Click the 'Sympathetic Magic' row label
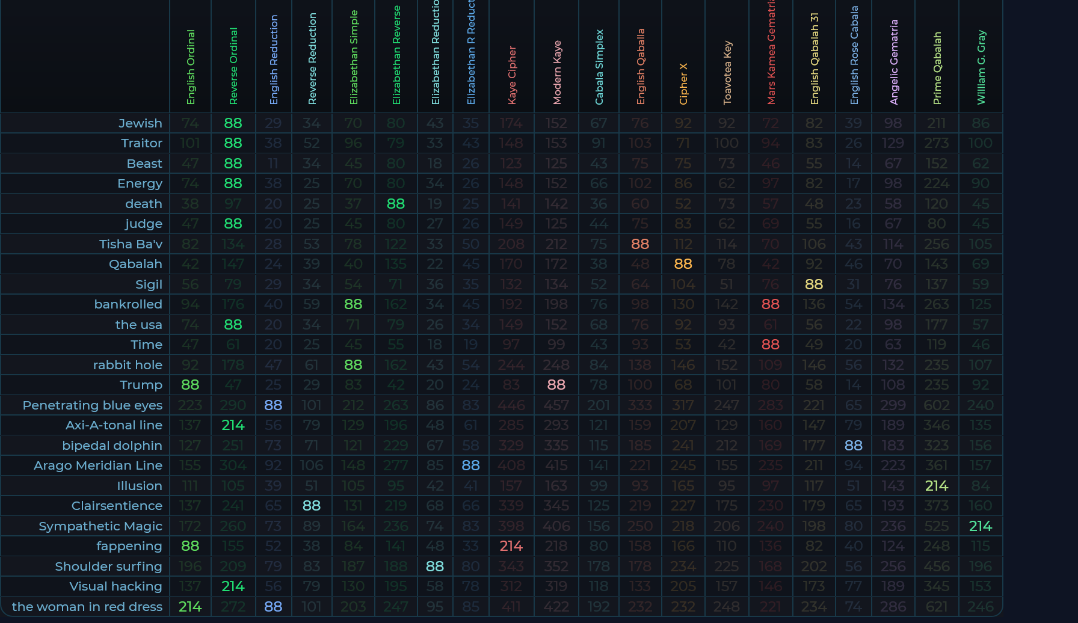 [x=100, y=526]
